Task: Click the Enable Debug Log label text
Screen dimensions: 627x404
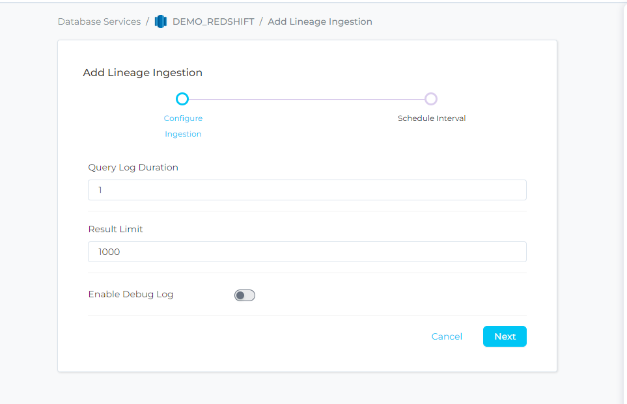Action: [131, 294]
